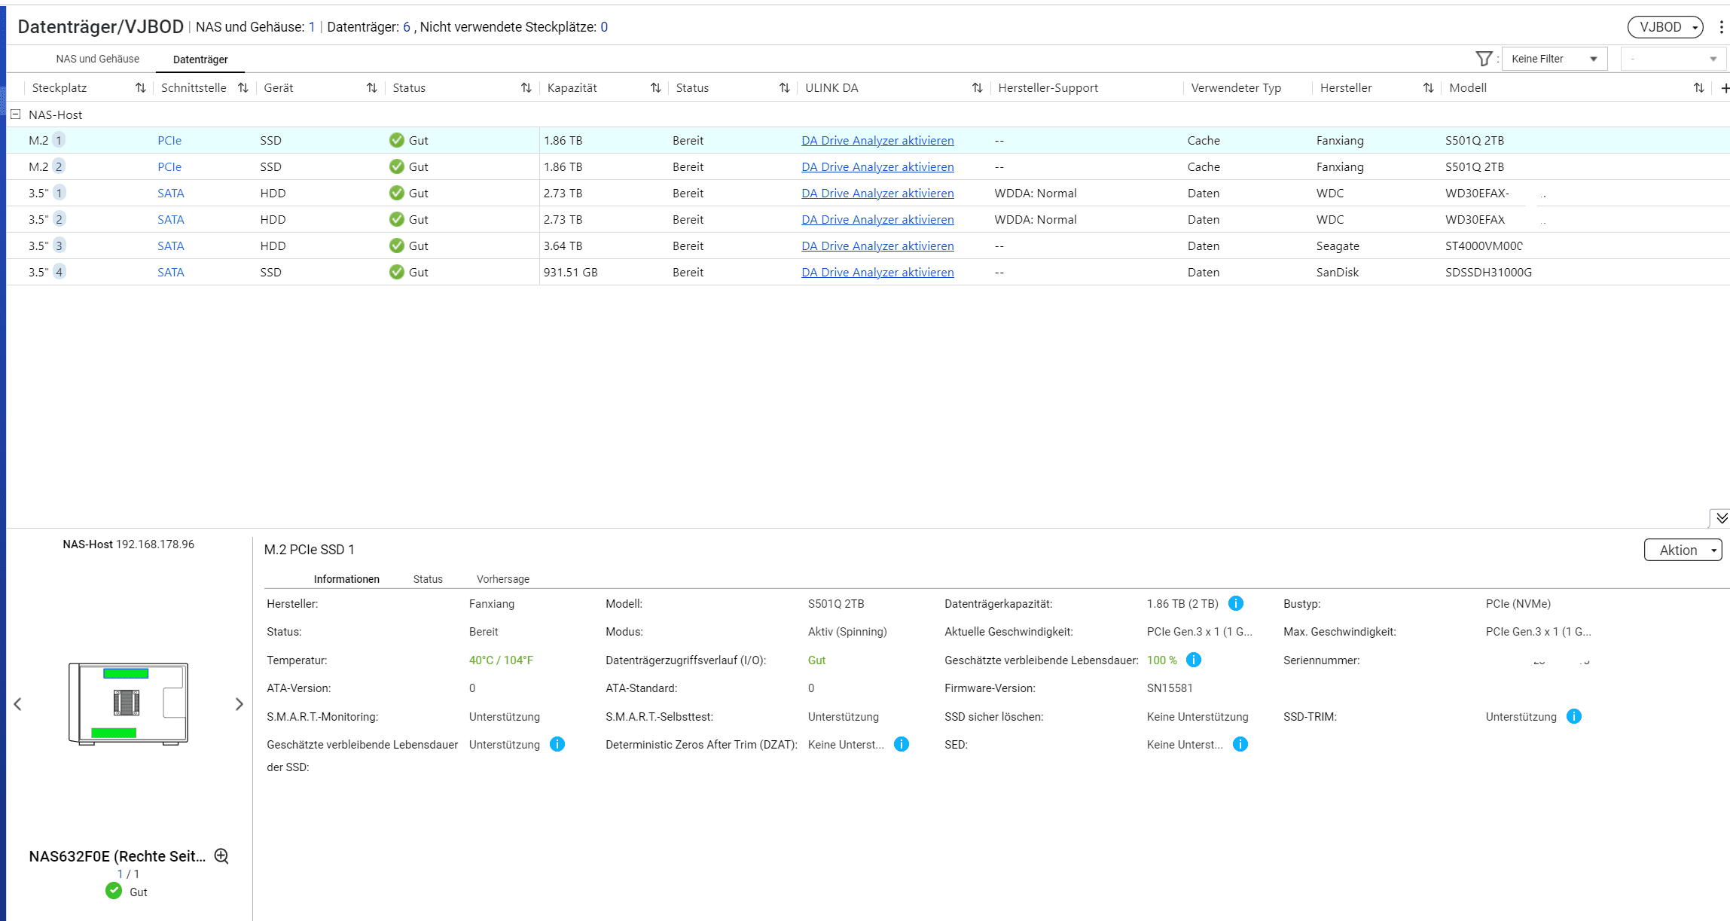The width and height of the screenshot is (1730, 921).
Task: Sort by Hersteller column arrows
Action: pyautogui.click(x=1428, y=88)
